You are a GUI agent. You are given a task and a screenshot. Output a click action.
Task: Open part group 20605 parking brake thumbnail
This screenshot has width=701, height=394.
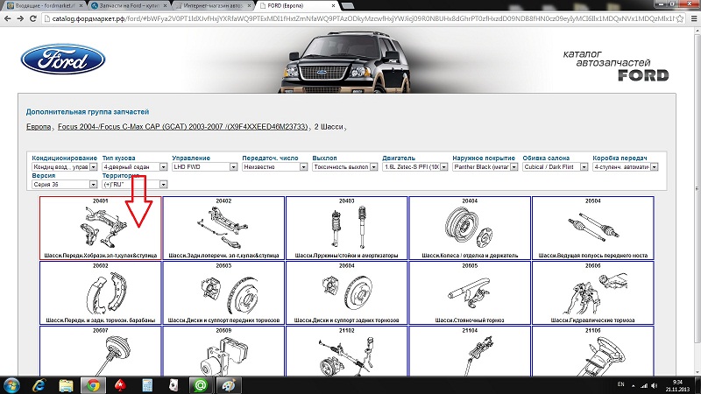pyautogui.click(x=470, y=292)
